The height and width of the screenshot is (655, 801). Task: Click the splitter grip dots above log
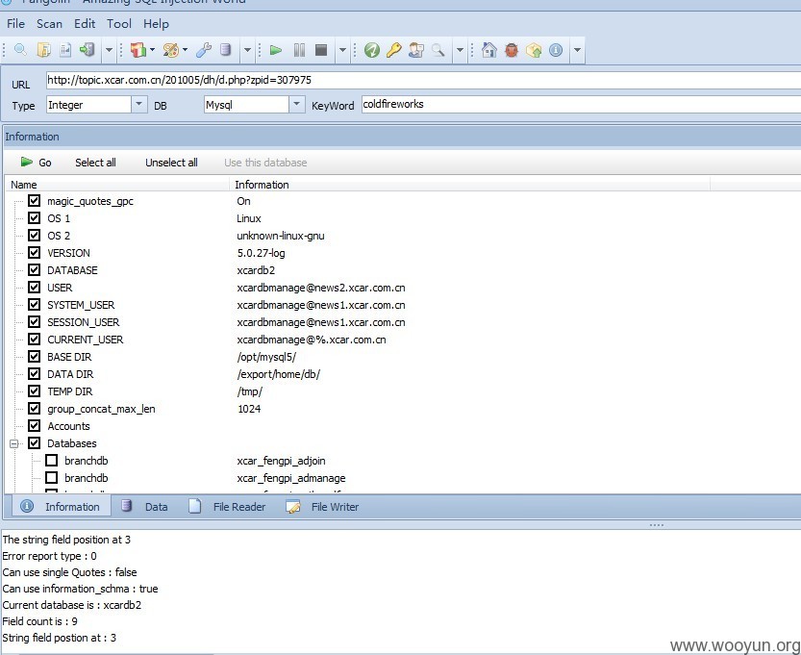point(657,525)
